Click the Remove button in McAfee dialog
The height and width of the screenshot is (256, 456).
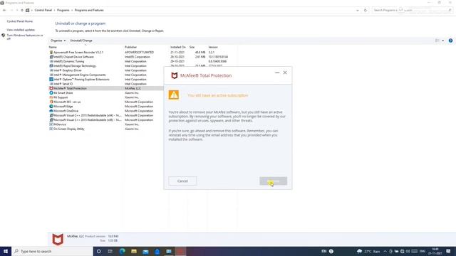click(x=273, y=181)
